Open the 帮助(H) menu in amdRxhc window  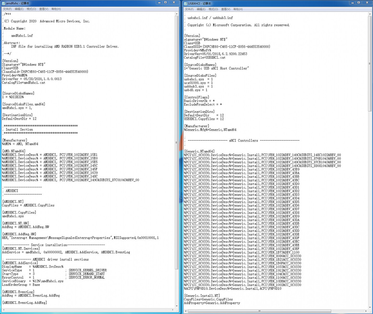point(55,9)
